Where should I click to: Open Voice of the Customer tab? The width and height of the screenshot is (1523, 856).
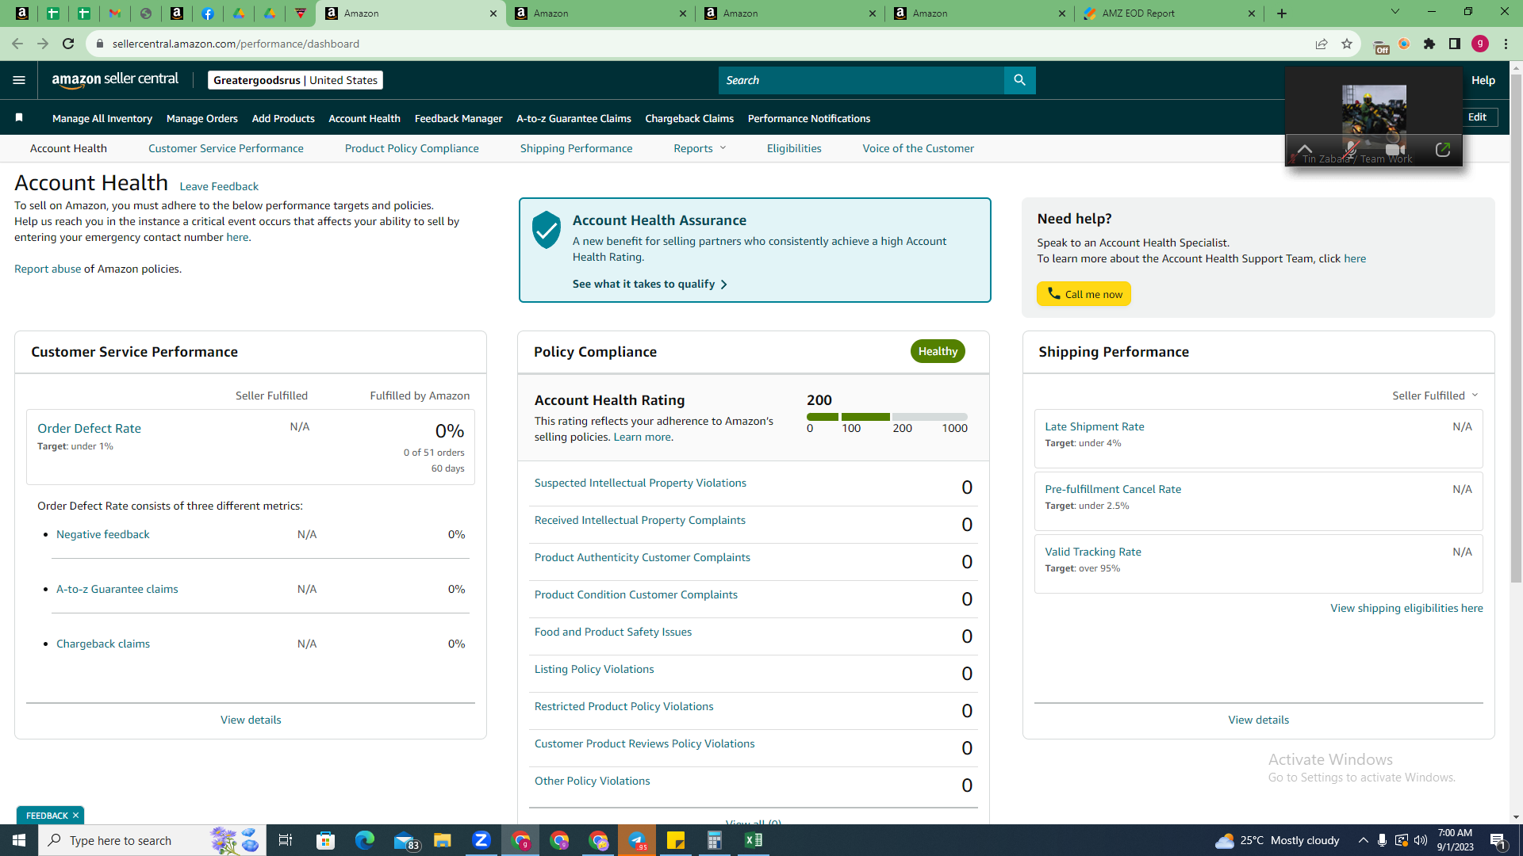(x=919, y=148)
